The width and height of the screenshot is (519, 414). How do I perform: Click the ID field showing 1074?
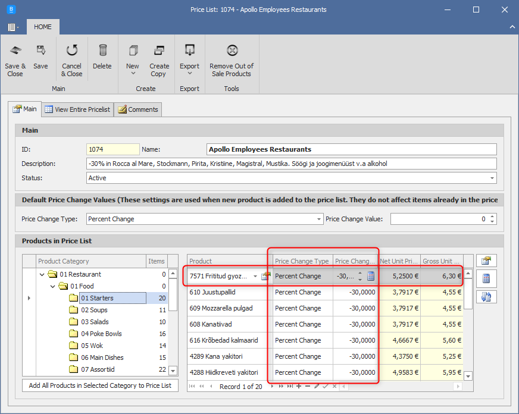click(x=113, y=149)
